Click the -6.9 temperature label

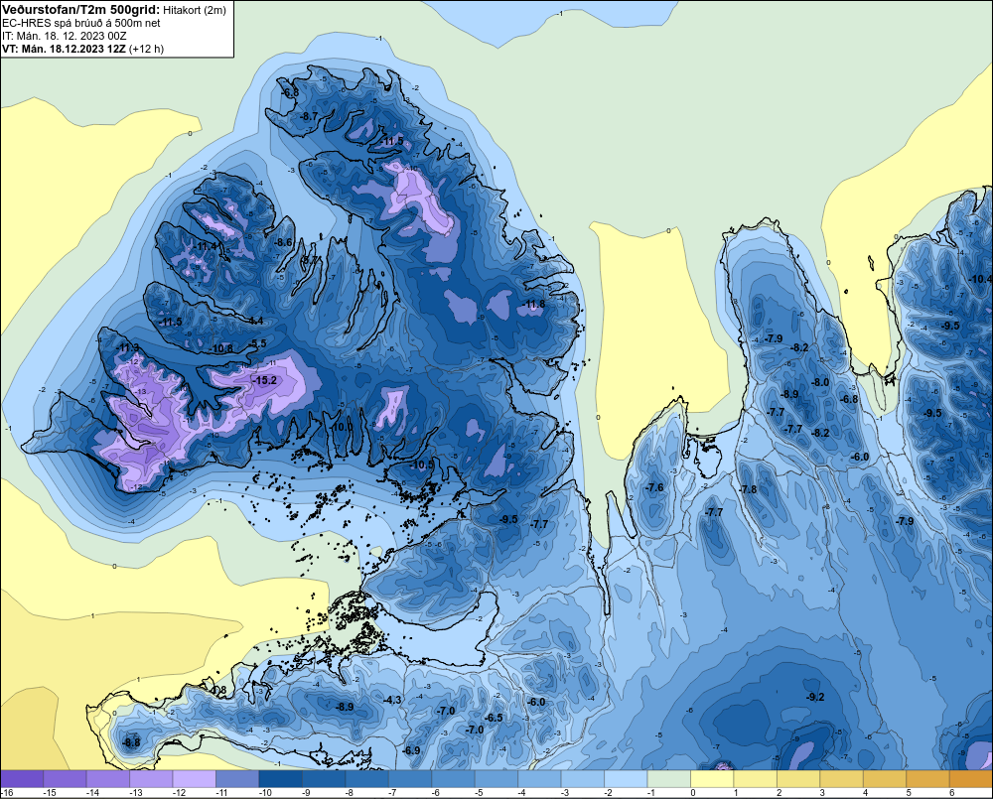tap(411, 750)
